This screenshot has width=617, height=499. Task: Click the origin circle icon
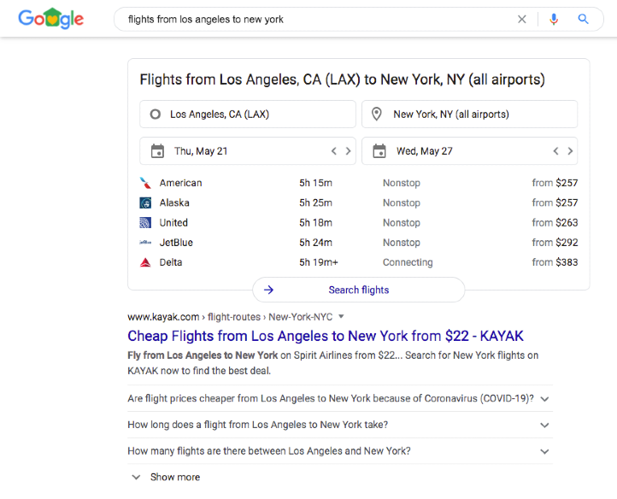[156, 114]
